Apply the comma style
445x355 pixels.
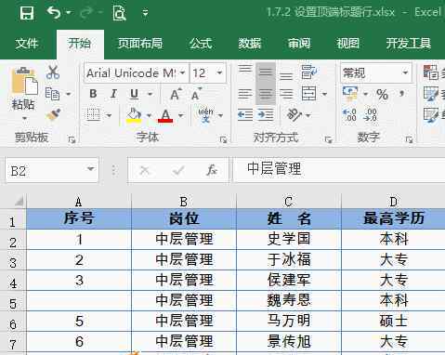click(x=401, y=94)
